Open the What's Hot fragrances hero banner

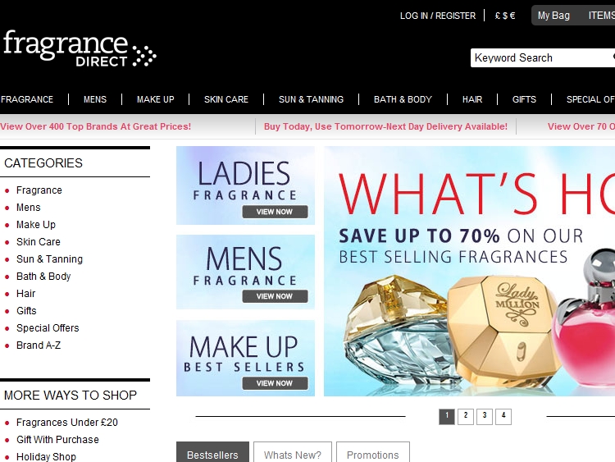tap(470, 272)
